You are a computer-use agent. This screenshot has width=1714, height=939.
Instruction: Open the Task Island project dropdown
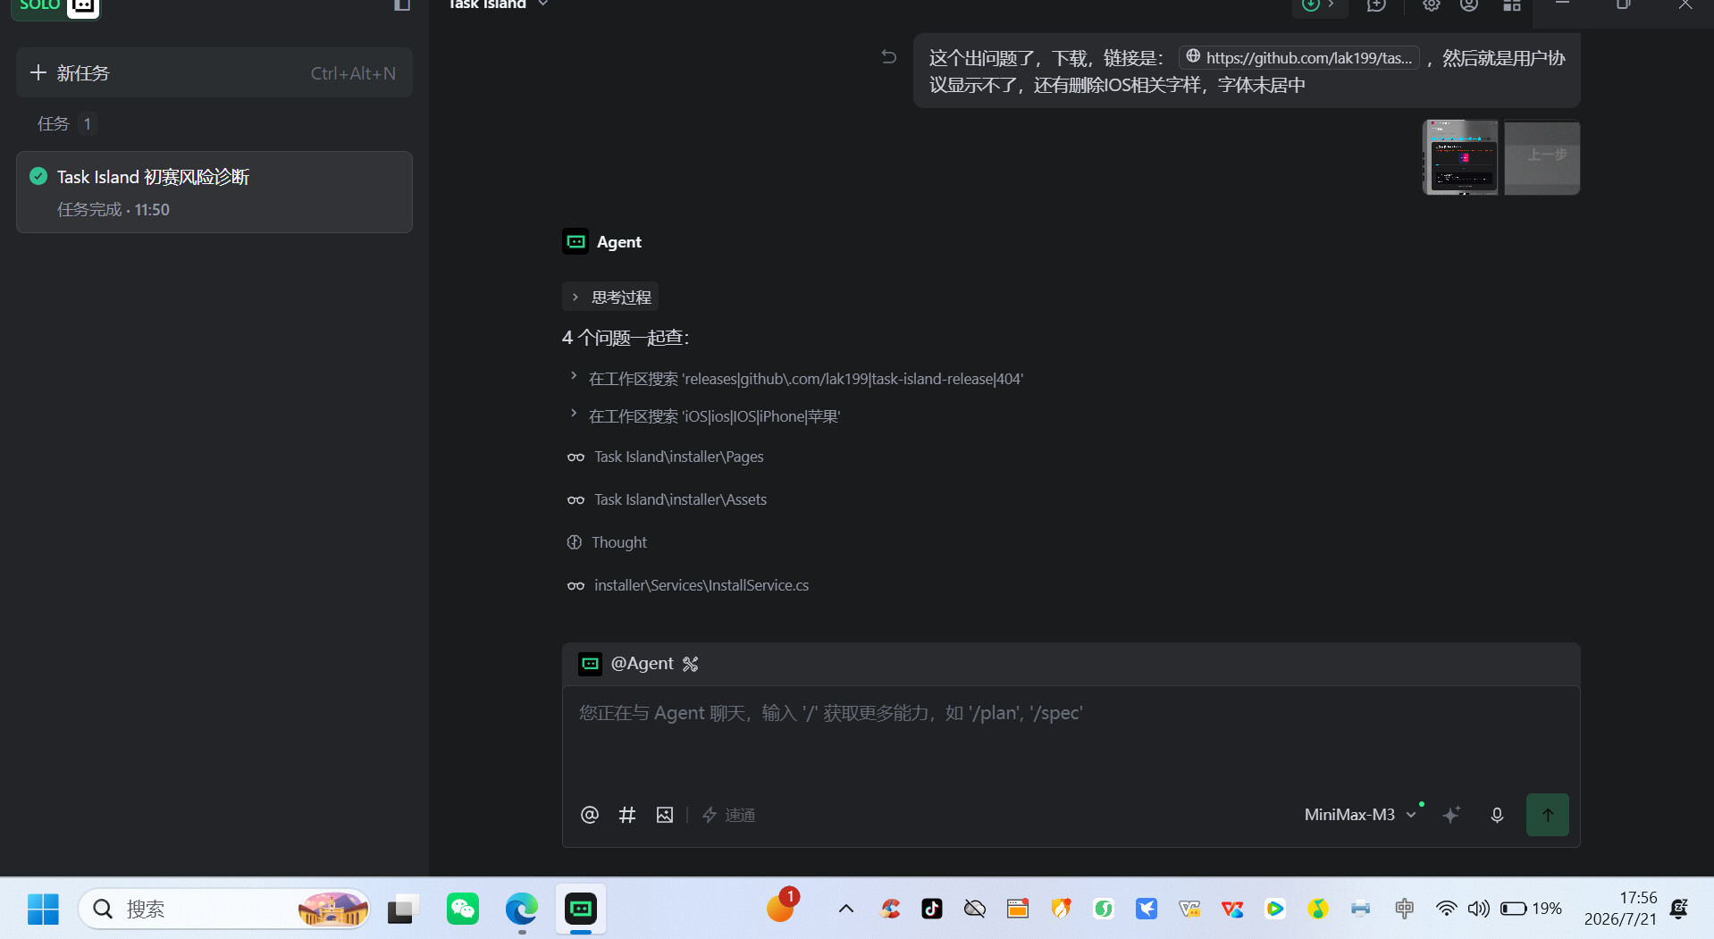(499, 5)
